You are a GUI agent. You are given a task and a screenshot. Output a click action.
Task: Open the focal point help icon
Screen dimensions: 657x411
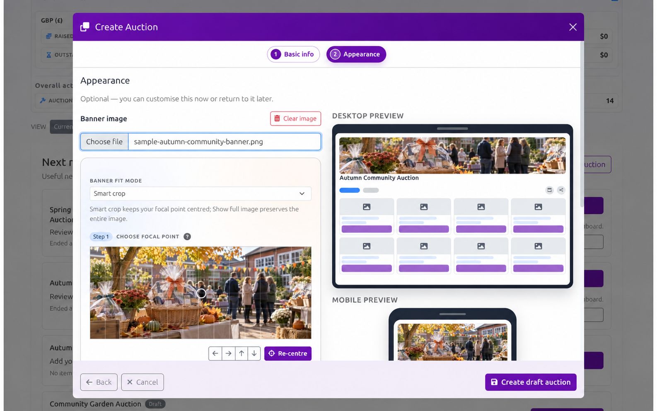point(187,237)
